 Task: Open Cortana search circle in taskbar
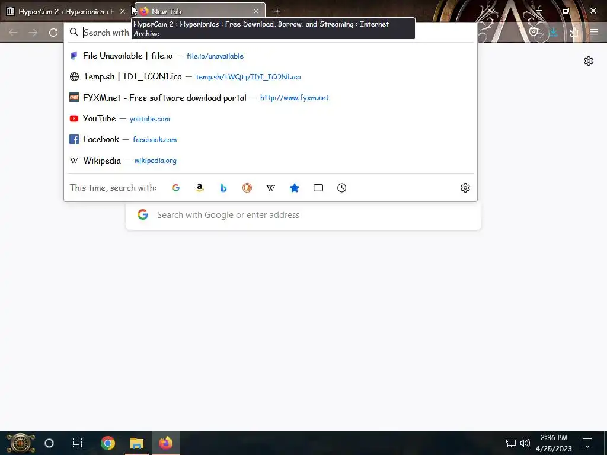[49, 443]
